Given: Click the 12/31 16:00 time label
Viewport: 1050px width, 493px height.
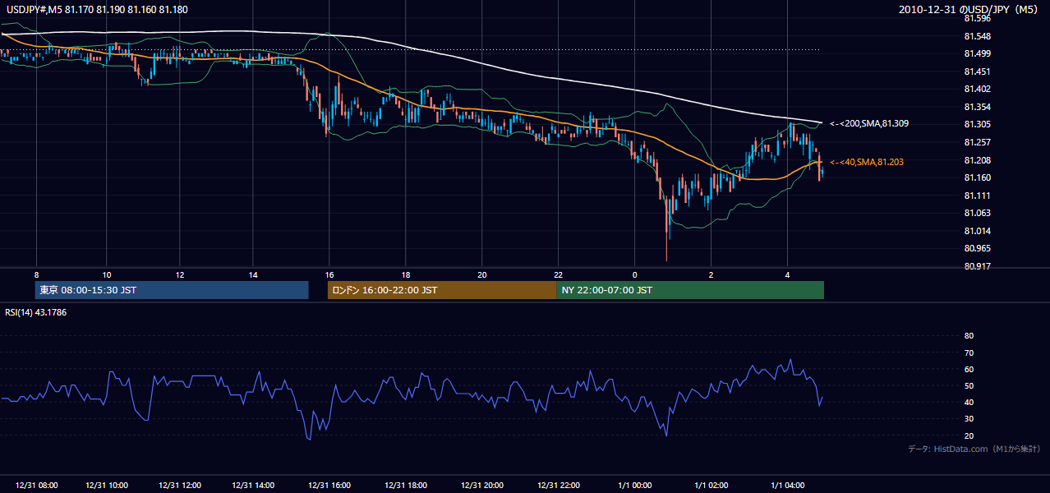Looking at the screenshot, I should (x=329, y=486).
